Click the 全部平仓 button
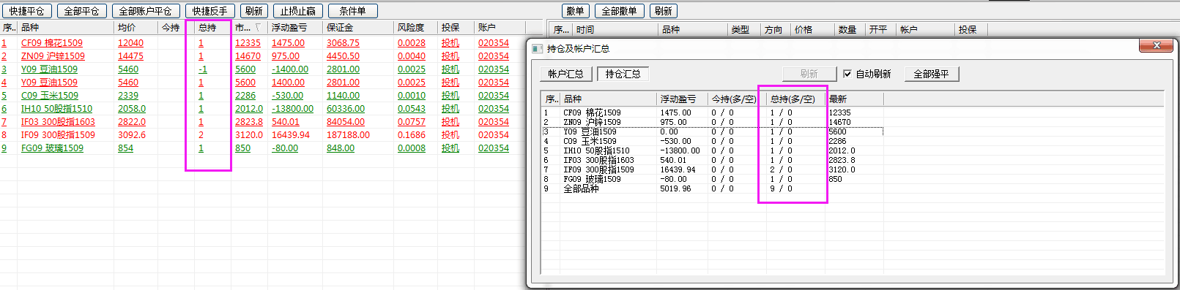Viewport: 1180px width, 290px height. [x=81, y=11]
